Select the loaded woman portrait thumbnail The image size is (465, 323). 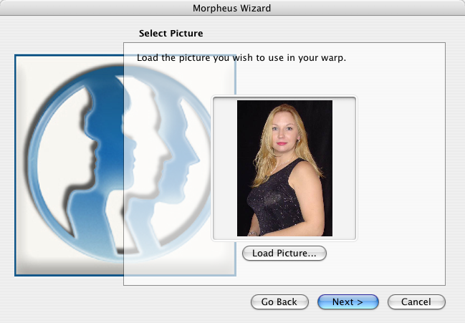284,168
